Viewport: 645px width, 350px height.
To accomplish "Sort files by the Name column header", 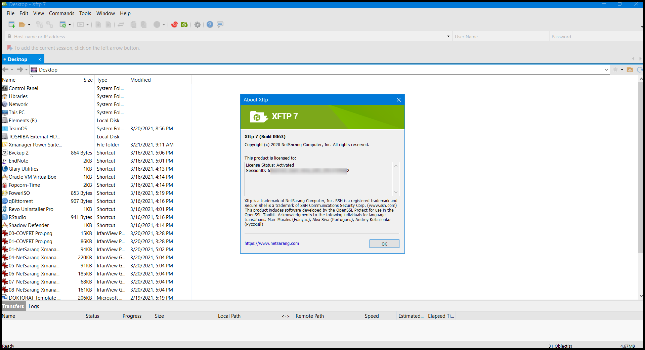I will pyautogui.click(x=32, y=80).
